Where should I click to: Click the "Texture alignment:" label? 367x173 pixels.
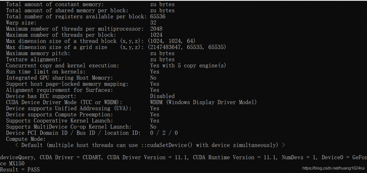pyautogui.click(x=34, y=59)
